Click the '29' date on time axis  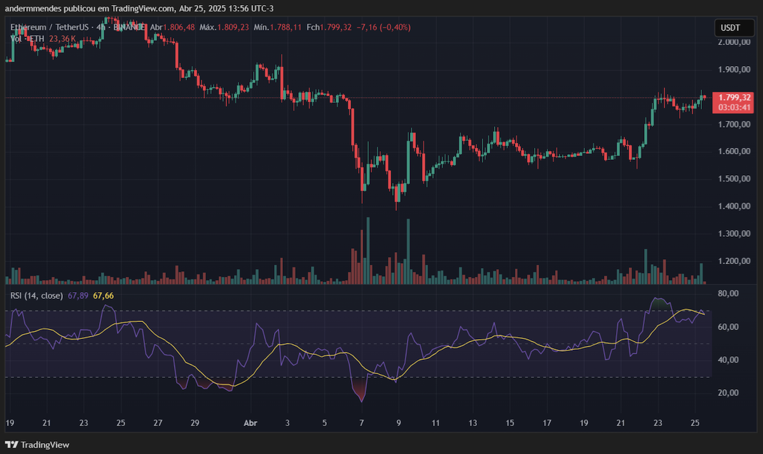196,423
